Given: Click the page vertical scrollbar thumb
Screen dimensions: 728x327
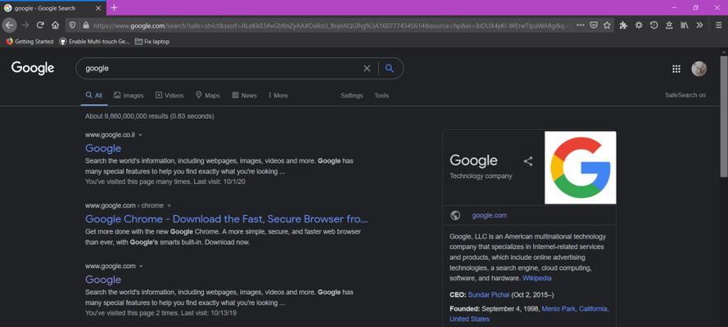Looking at the screenshot, I should 723,116.
